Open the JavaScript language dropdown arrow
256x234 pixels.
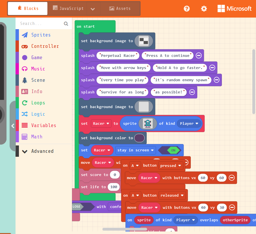(x=93, y=9)
